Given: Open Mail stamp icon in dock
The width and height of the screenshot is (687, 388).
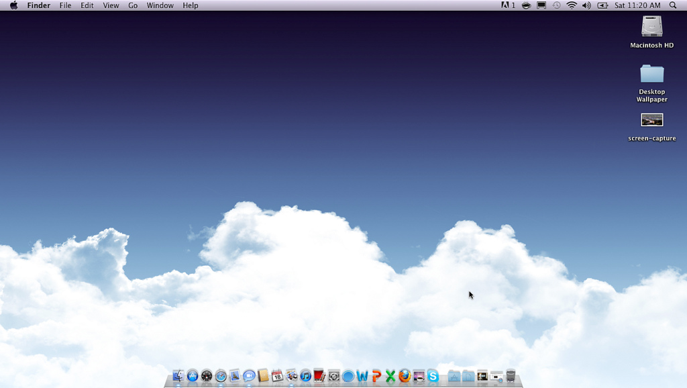Looking at the screenshot, I should [x=235, y=376].
